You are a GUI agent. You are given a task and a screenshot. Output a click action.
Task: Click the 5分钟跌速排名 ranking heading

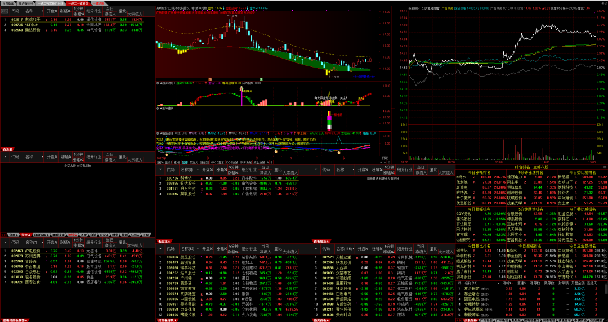(x=530, y=209)
